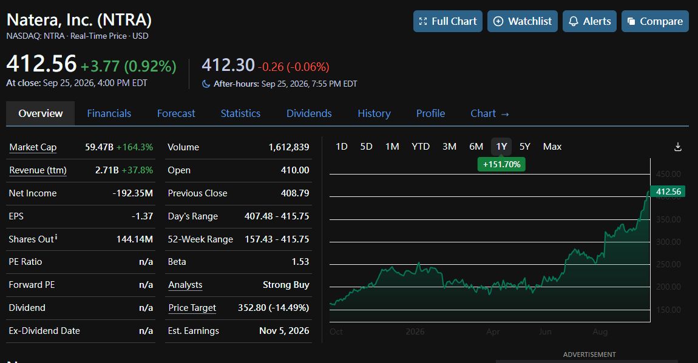The width and height of the screenshot is (698, 363).
Task: Click the Previous Close value 408.79
Action: pyautogui.click(x=295, y=193)
